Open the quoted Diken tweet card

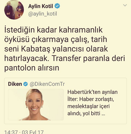point(65,101)
